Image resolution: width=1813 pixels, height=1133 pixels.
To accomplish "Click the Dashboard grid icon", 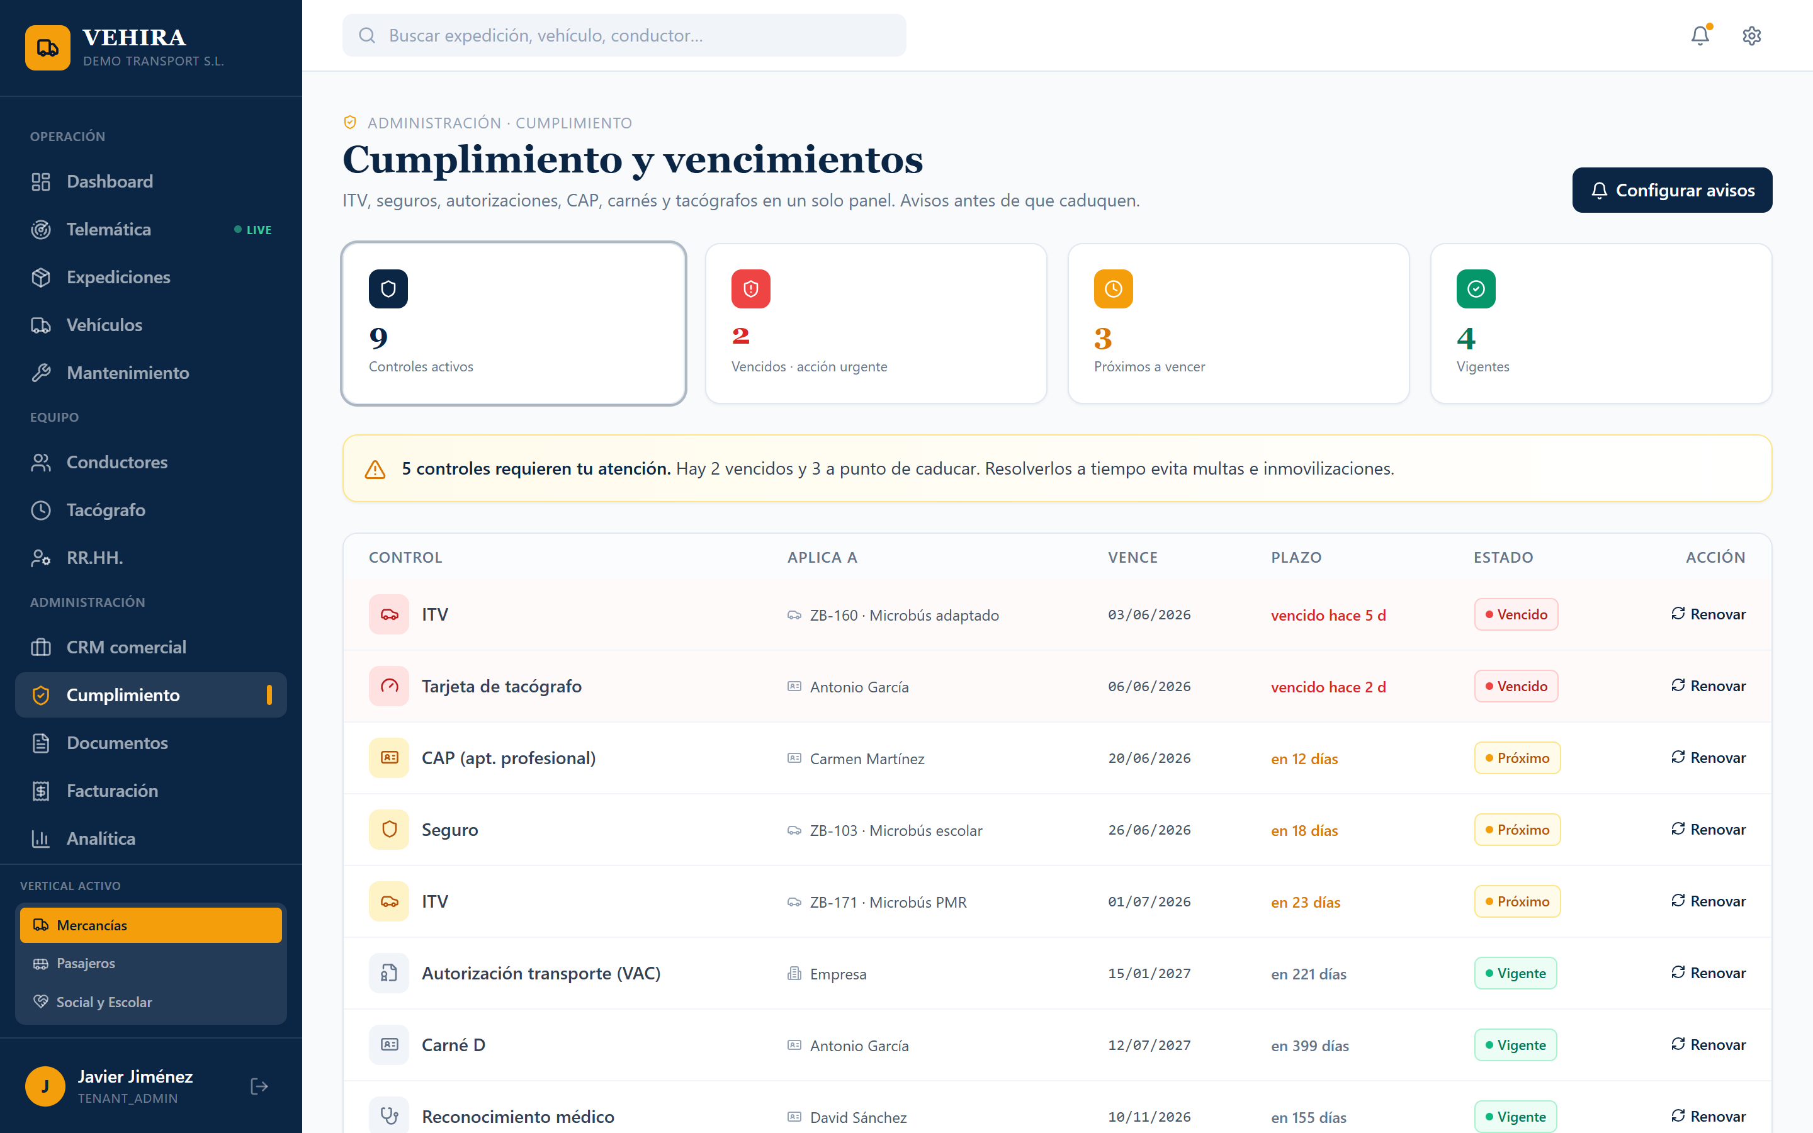I will click(x=40, y=181).
